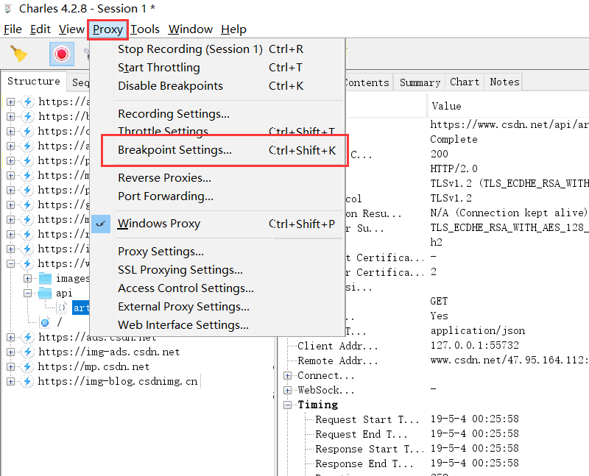Choose Disable Breakpoints
The height and width of the screenshot is (476, 589).
pyautogui.click(x=218, y=86)
